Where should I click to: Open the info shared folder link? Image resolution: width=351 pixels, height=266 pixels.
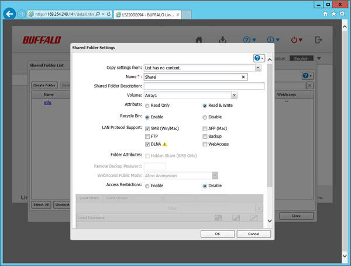pyautogui.click(x=47, y=103)
